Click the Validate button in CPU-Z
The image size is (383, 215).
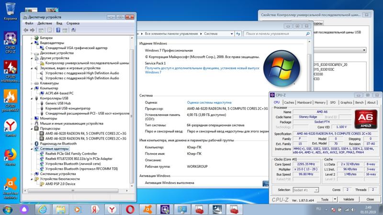pyautogui.click(x=349, y=199)
